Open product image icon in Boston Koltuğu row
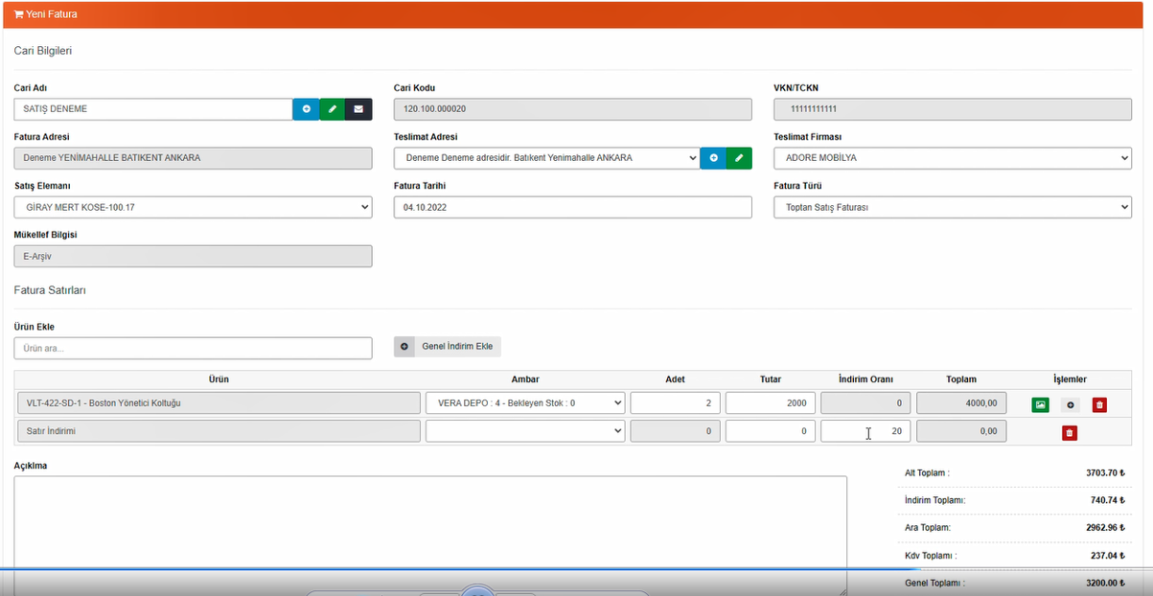Image resolution: width=1153 pixels, height=596 pixels. tap(1040, 404)
